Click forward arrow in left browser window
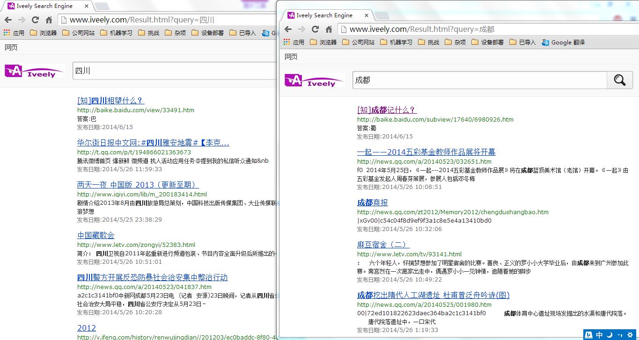 point(22,20)
